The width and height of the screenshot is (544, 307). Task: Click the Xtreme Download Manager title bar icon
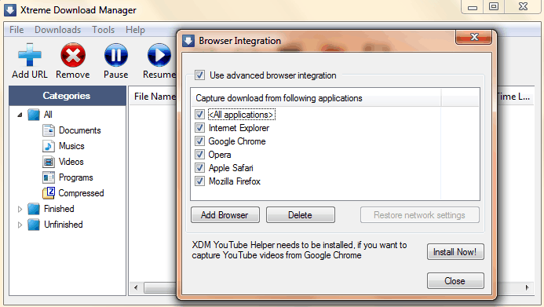(x=10, y=10)
